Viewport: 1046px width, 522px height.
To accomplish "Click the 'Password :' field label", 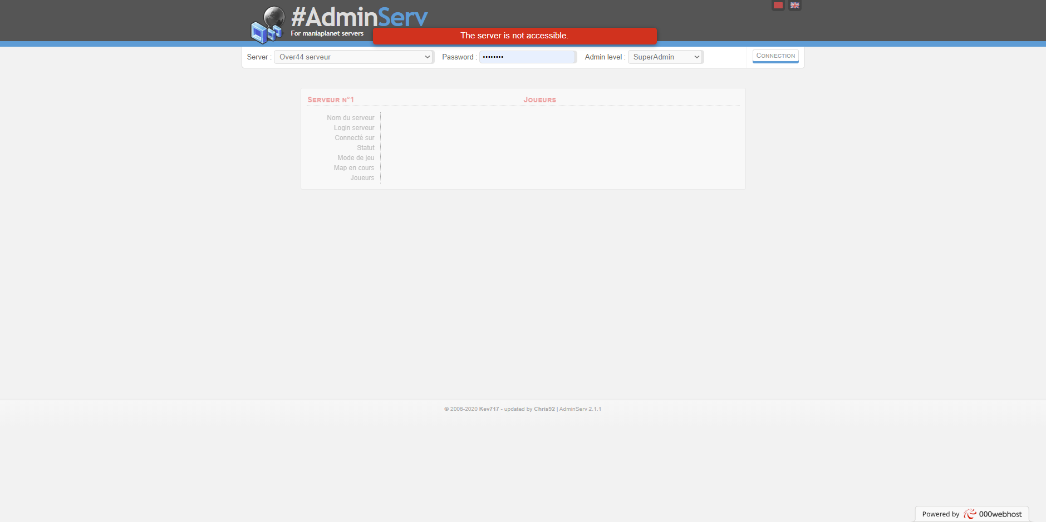I will pyautogui.click(x=459, y=57).
